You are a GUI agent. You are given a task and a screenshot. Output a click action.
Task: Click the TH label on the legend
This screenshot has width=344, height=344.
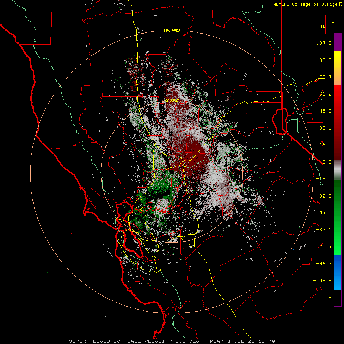pyautogui.click(x=328, y=298)
